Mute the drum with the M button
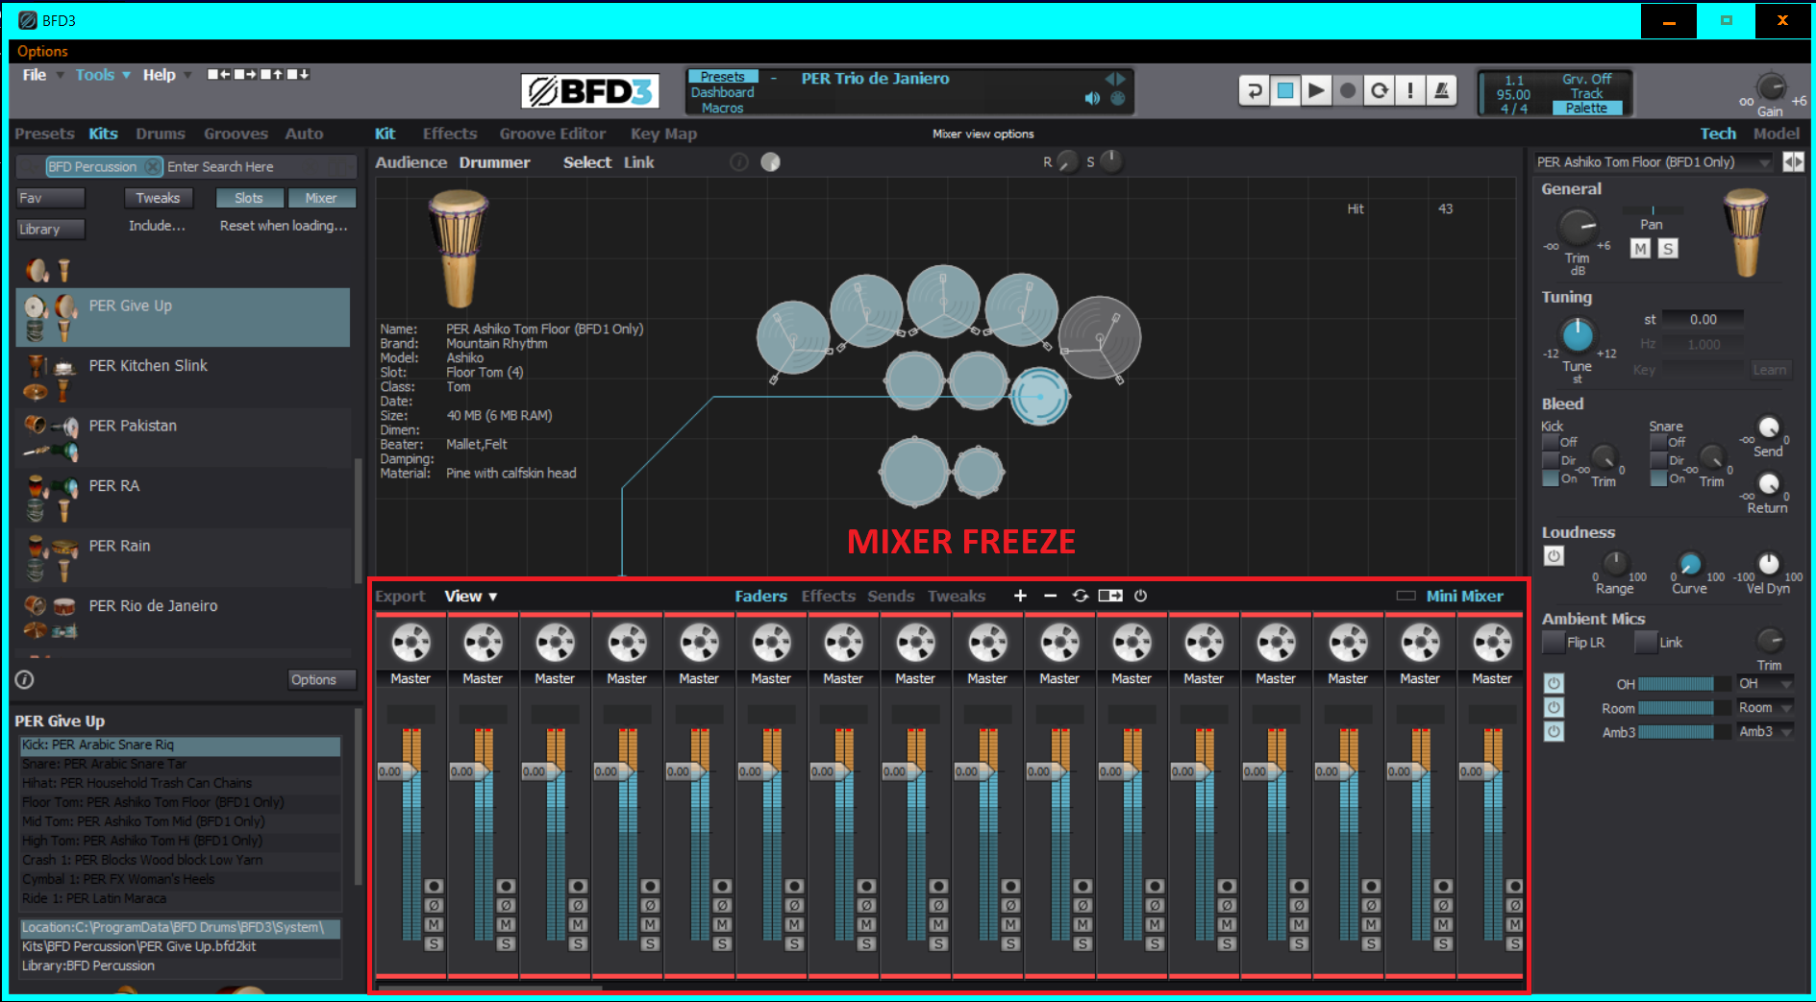This screenshot has height=1002, width=1816. [x=1640, y=249]
